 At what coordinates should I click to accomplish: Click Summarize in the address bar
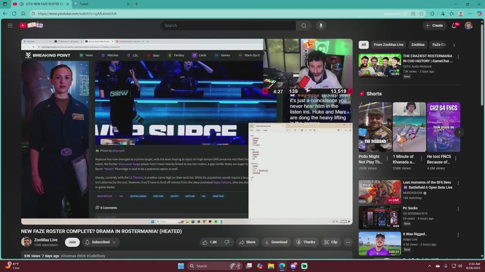392,14
